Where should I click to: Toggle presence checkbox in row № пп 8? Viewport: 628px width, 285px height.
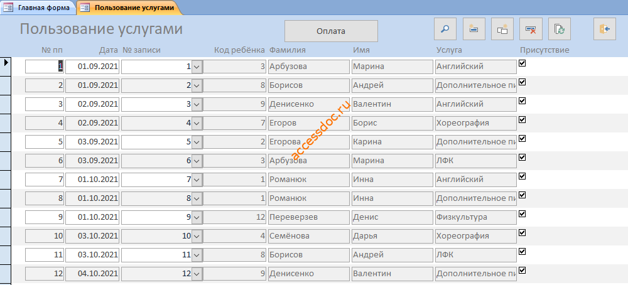[x=522, y=195]
